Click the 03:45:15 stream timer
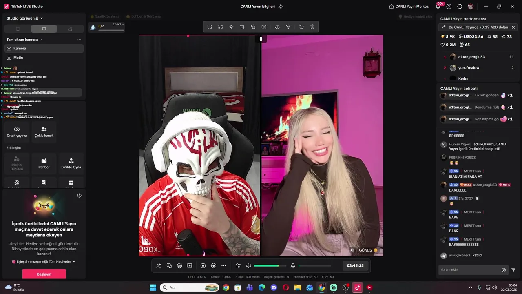522x294 pixels. pos(355,265)
